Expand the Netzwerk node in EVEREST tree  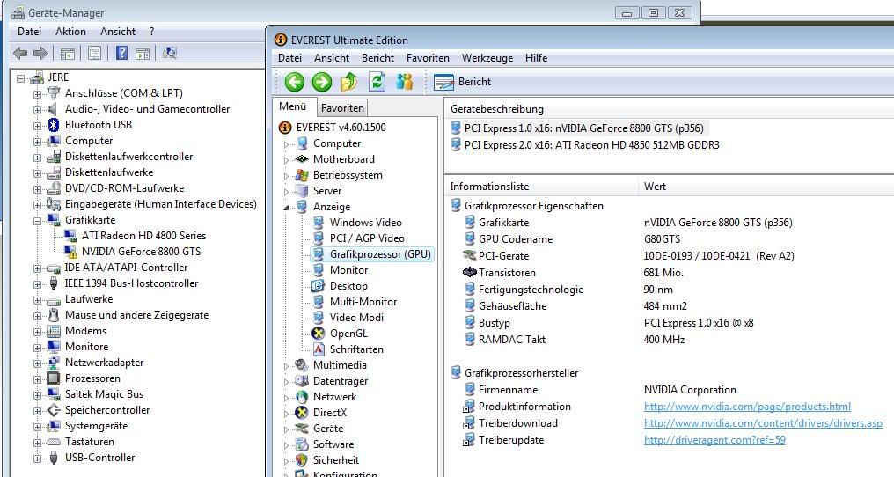286,398
